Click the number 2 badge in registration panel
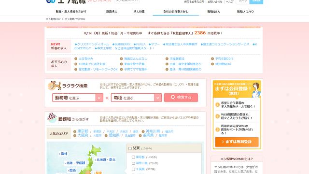The height and width of the screenshot is (174, 309). [x=218, y=116]
